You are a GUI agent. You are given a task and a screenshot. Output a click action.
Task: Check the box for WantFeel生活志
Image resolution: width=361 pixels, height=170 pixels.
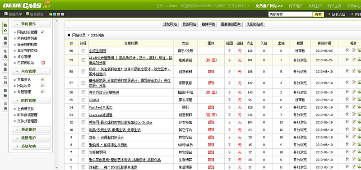(x=83, y=107)
